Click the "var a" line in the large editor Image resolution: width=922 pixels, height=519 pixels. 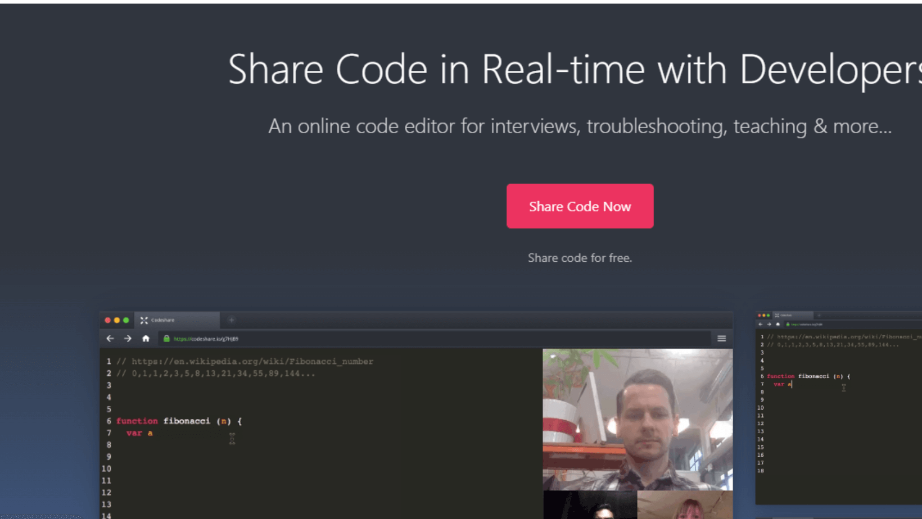coord(139,433)
